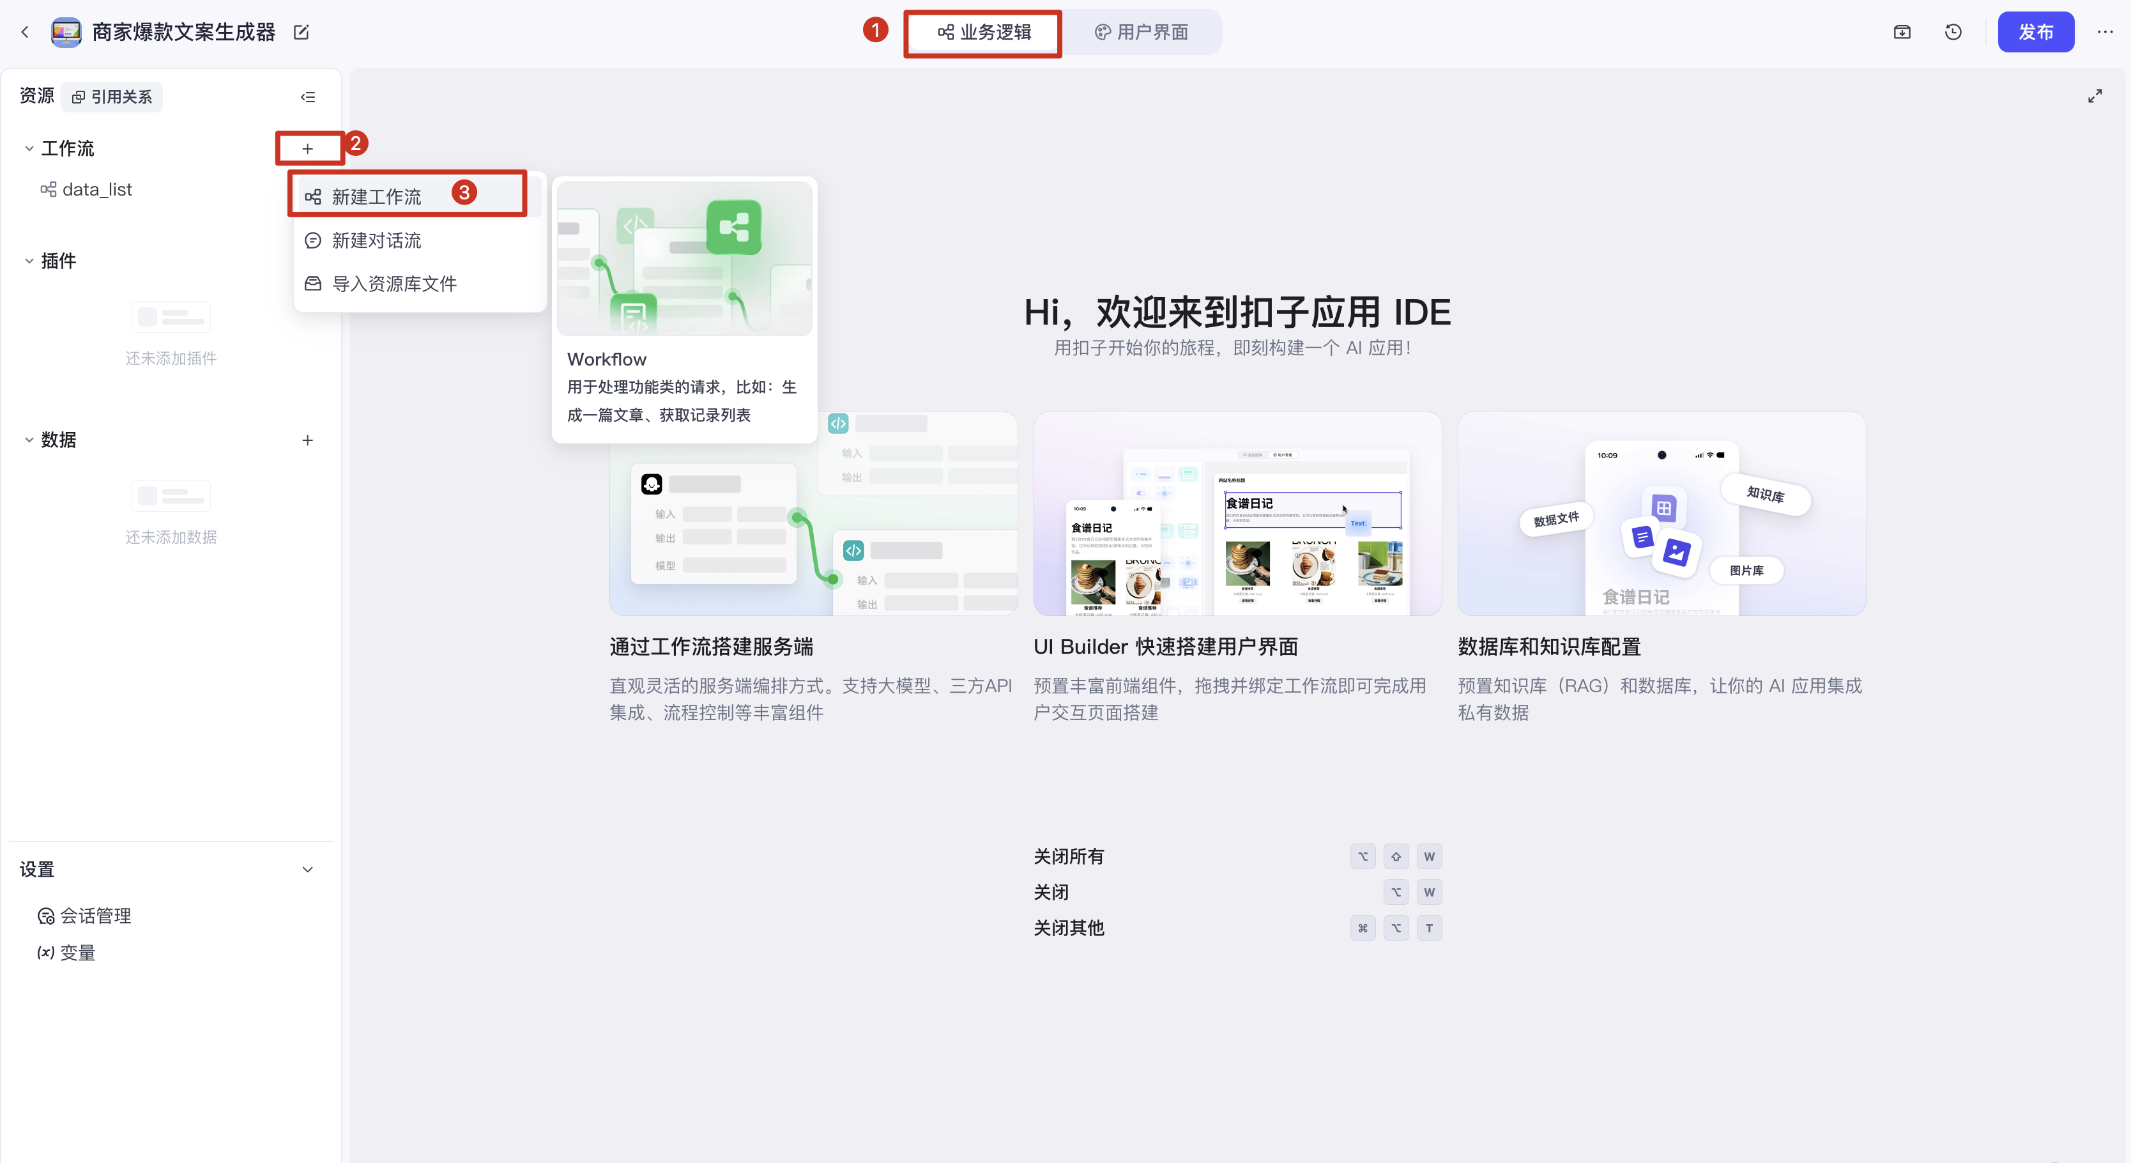Collapse the 数据 section chevron
2131x1163 pixels.
[29, 440]
